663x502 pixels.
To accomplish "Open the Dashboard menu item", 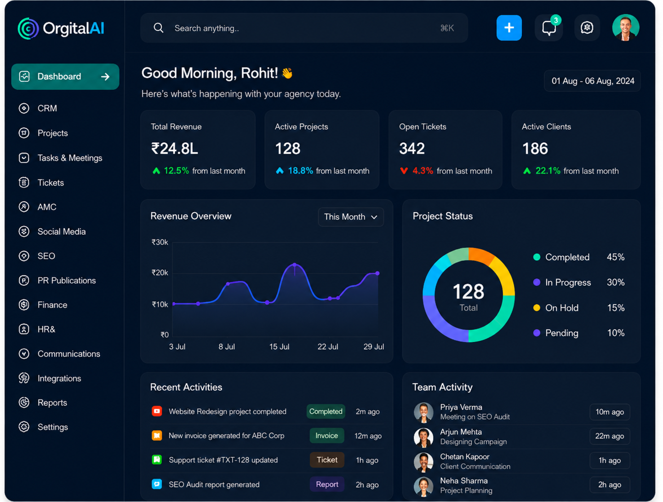I will pyautogui.click(x=65, y=76).
